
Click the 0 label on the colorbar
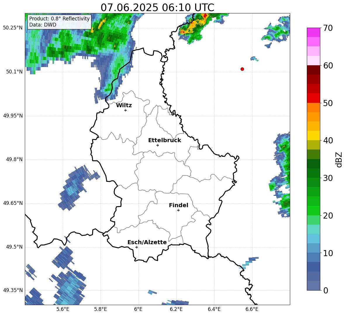(326, 290)
